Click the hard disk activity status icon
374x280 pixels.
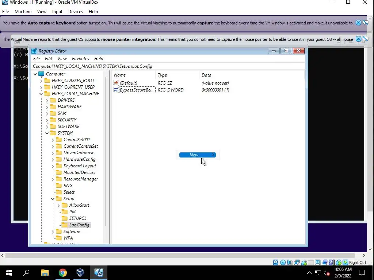click(275, 262)
